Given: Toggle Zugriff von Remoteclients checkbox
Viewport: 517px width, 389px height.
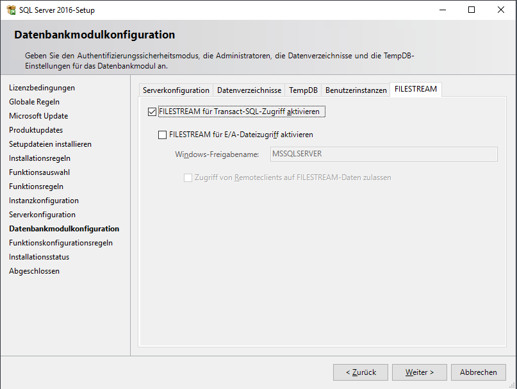Looking at the screenshot, I should coord(188,178).
